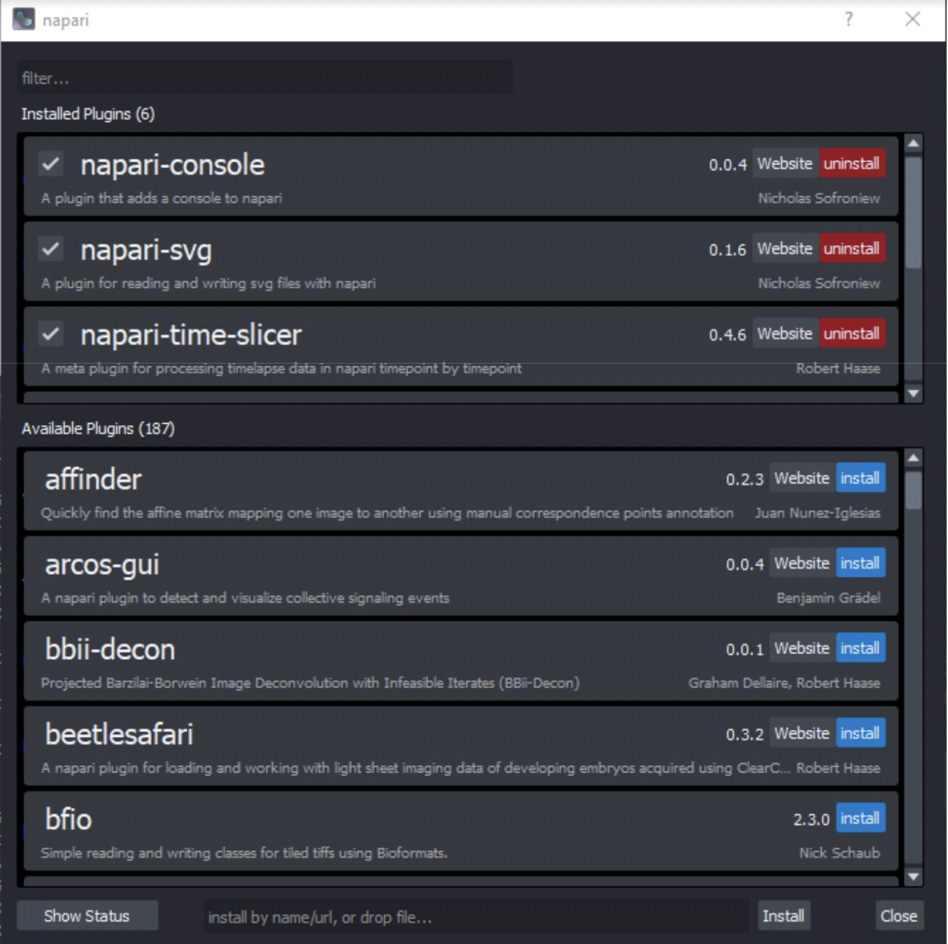Viewport: 948px width, 944px height.
Task: Select the bfio plugin title
Action: [68, 819]
